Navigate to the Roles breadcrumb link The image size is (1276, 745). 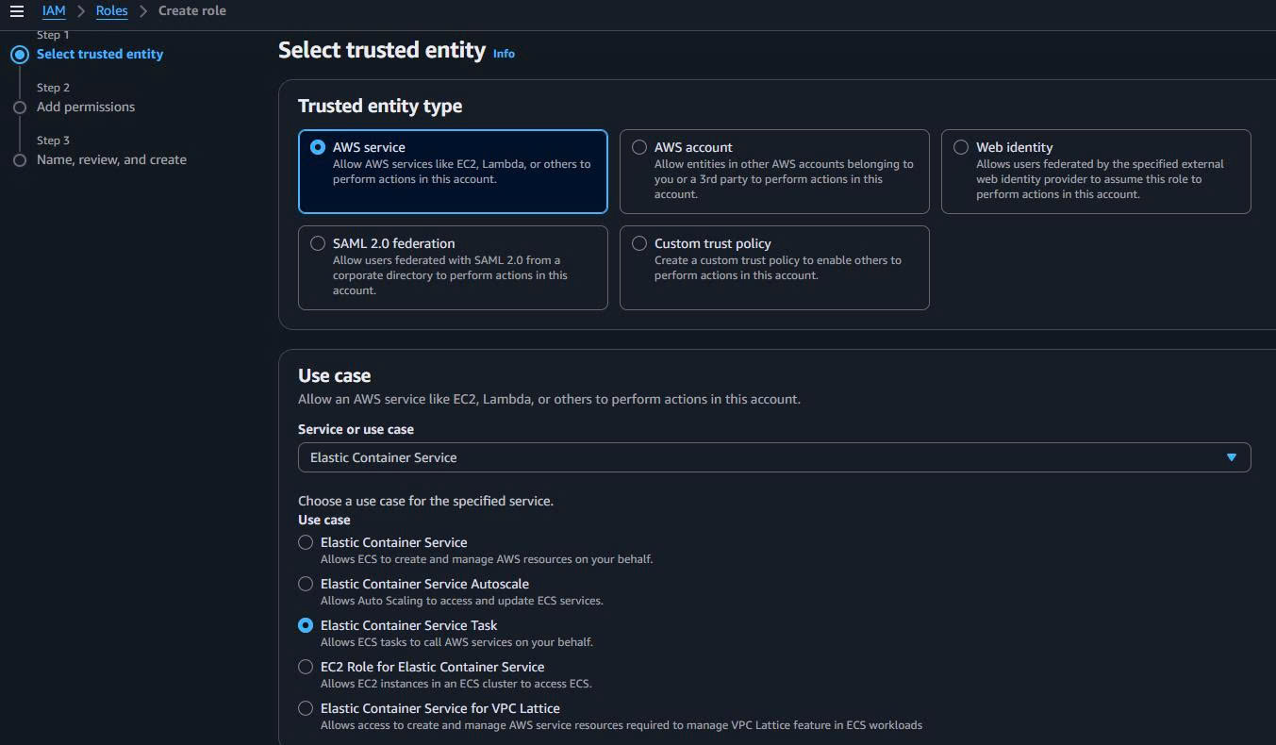pos(111,10)
